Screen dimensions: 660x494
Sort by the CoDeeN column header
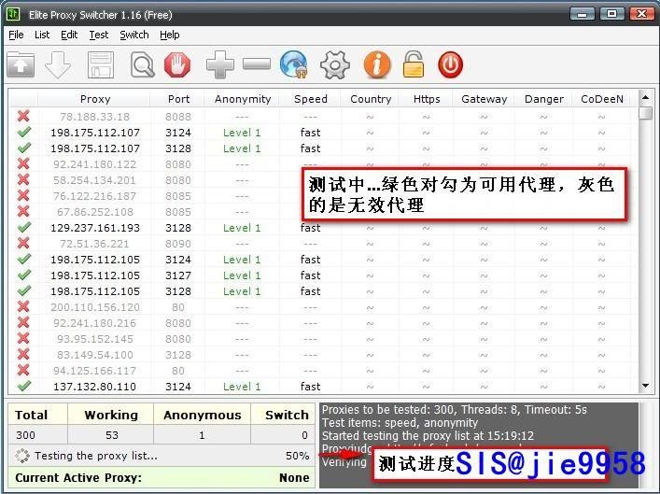click(602, 99)
